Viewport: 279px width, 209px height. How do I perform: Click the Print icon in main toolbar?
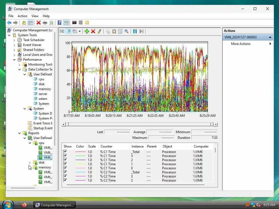[x=45, y=23]
